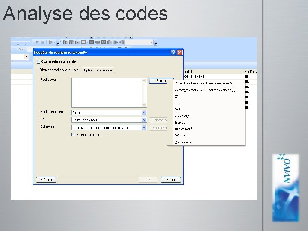Open the Qui ont été user dropdown
The height and width of the screenshot is (231, 308).
(144, 128)
